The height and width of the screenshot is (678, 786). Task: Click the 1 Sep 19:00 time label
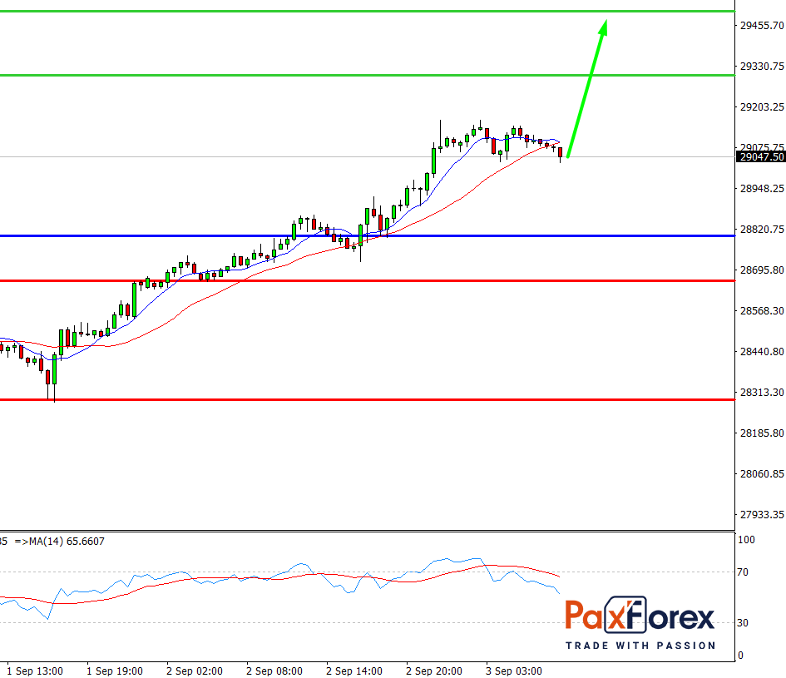(x=115, y=671)
